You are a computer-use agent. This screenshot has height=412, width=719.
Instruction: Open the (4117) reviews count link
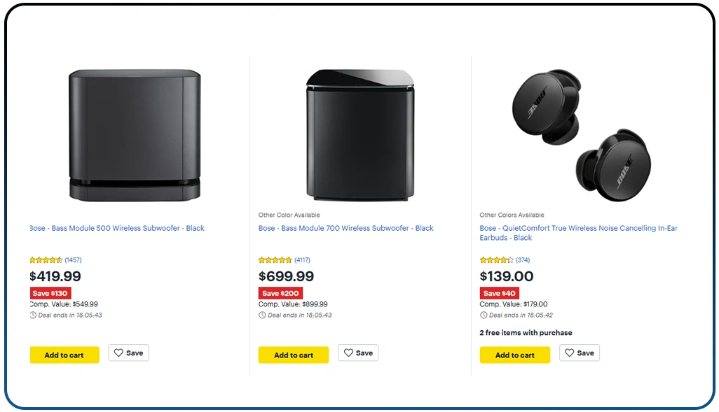click(302, 260)
